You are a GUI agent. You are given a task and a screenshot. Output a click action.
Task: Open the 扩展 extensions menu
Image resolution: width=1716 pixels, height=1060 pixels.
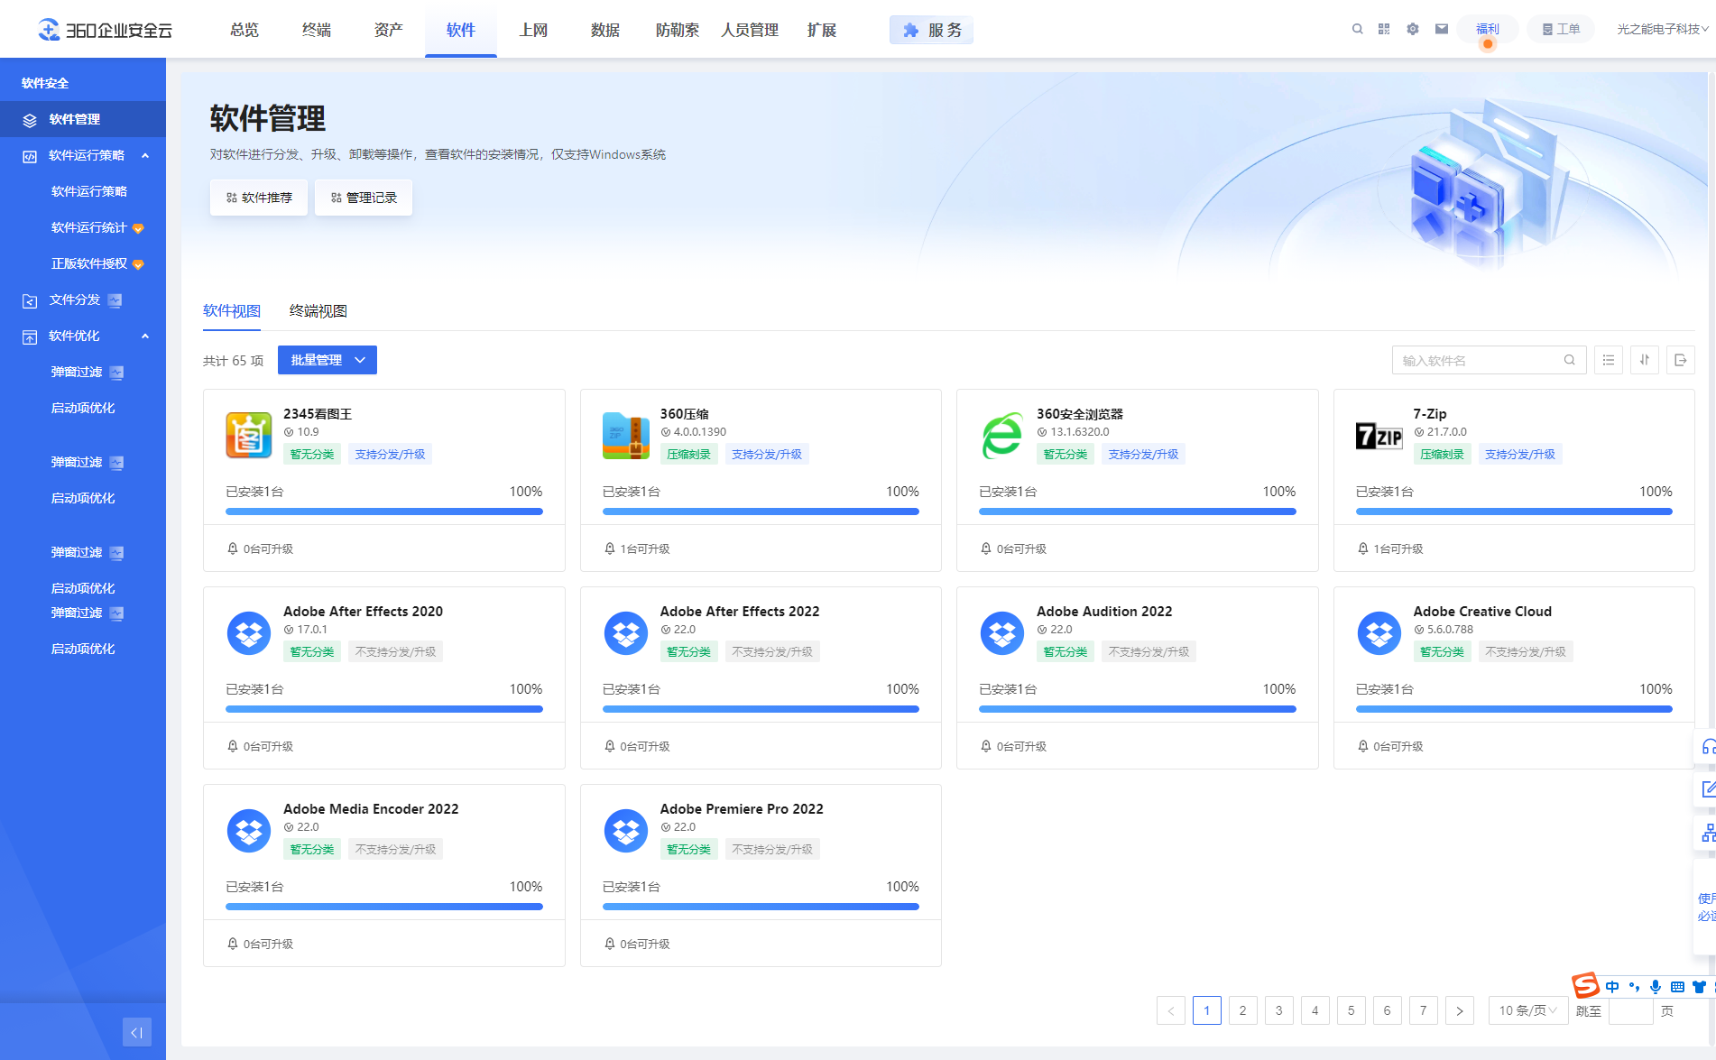(x=822, y=30)
